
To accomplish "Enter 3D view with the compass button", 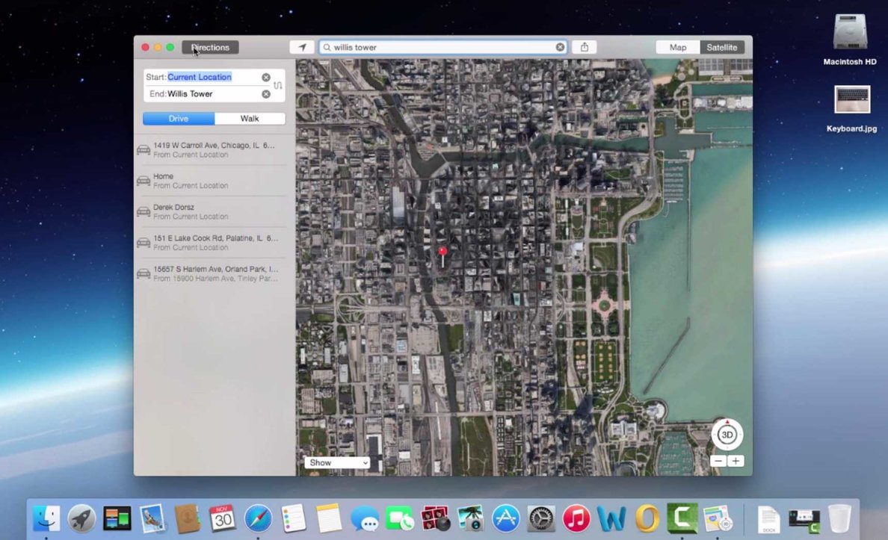I will tap(726, 434).
